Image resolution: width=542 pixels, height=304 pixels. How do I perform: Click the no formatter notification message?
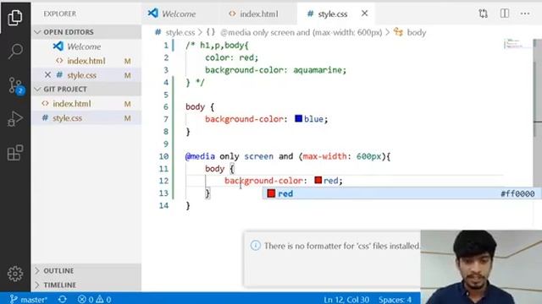tap(341, 246)
